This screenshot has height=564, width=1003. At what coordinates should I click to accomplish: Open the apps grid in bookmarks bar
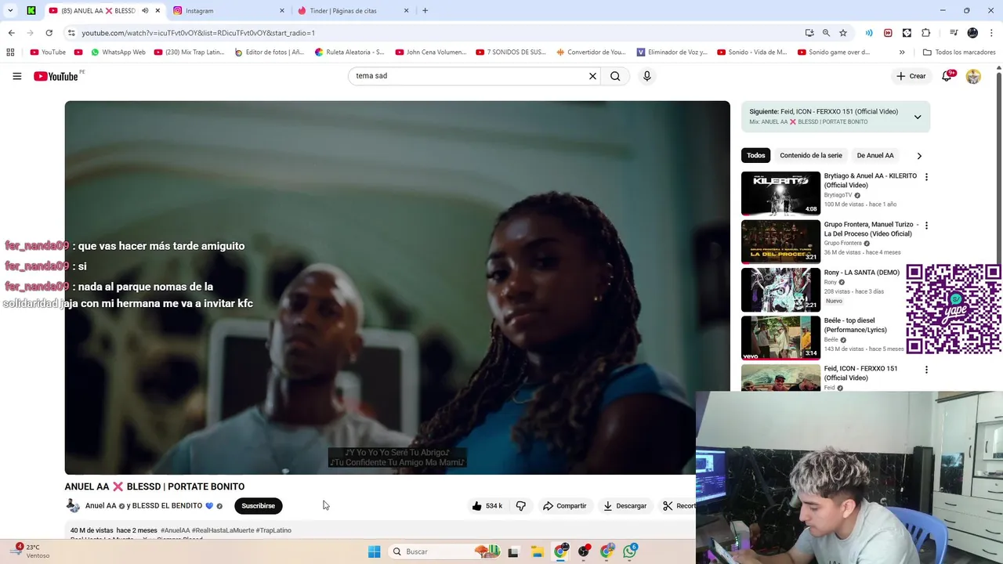pos(10,52)
